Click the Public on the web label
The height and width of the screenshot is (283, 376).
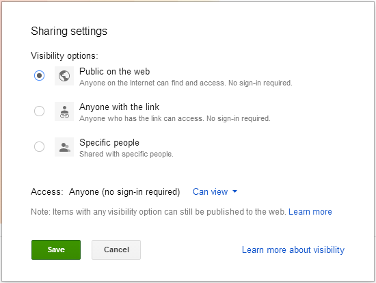coord(115,72)
